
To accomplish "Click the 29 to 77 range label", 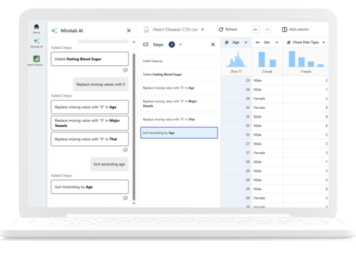I will point(236,72).
